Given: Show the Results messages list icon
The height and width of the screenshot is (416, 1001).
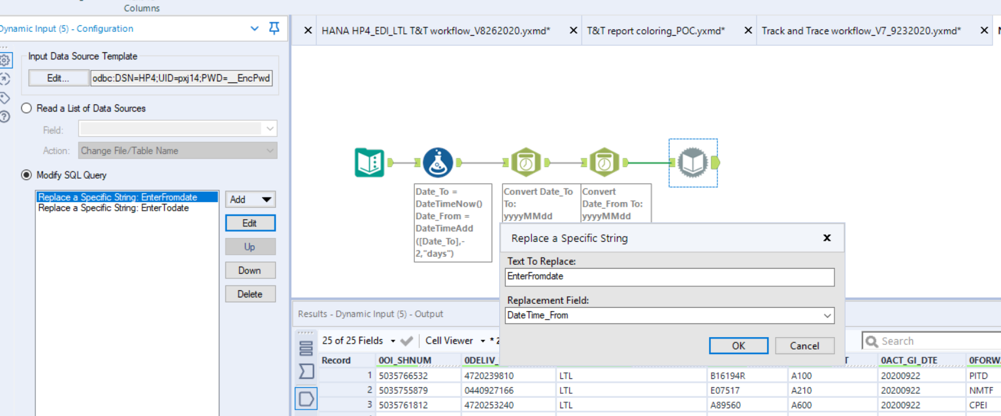Looking at the screenshot, I should point(306,348).
